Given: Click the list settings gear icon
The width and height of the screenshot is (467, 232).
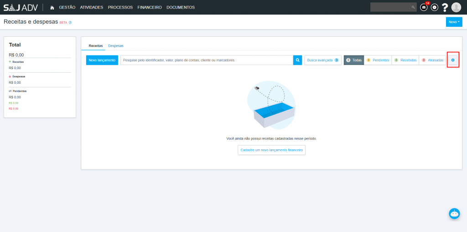Looking at the screenshot, I should 453,60.
